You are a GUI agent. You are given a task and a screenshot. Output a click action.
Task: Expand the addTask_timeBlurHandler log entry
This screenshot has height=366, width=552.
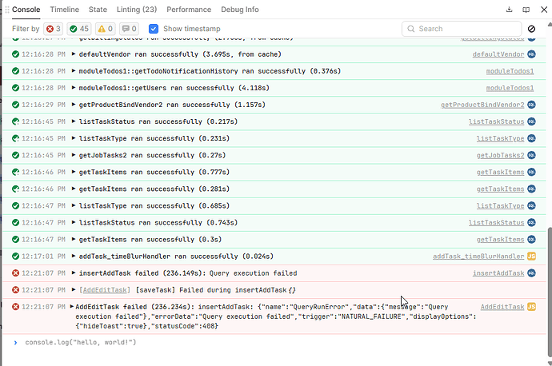74,257
